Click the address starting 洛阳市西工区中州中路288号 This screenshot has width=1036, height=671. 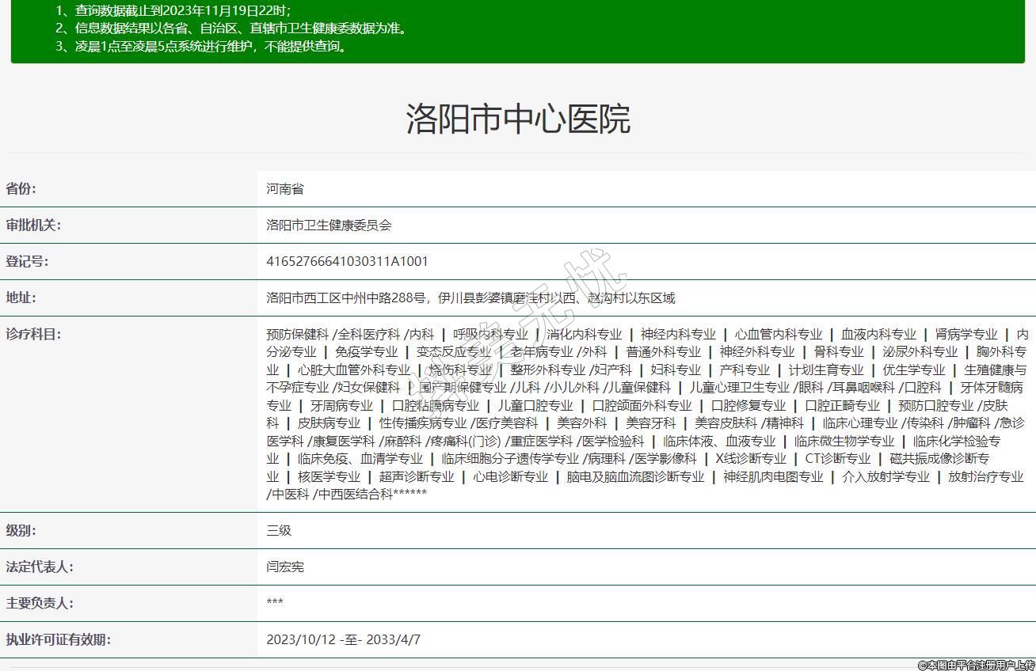pyautogui.click(x=470, y=298)
